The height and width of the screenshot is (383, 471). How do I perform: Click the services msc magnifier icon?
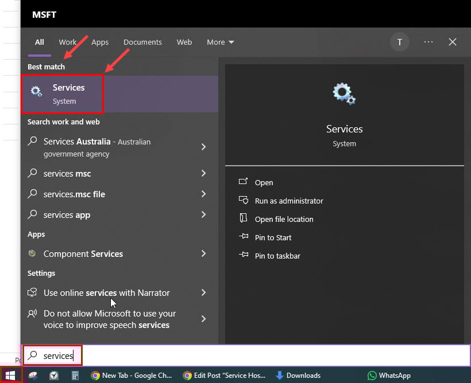(x=32, y=173)
